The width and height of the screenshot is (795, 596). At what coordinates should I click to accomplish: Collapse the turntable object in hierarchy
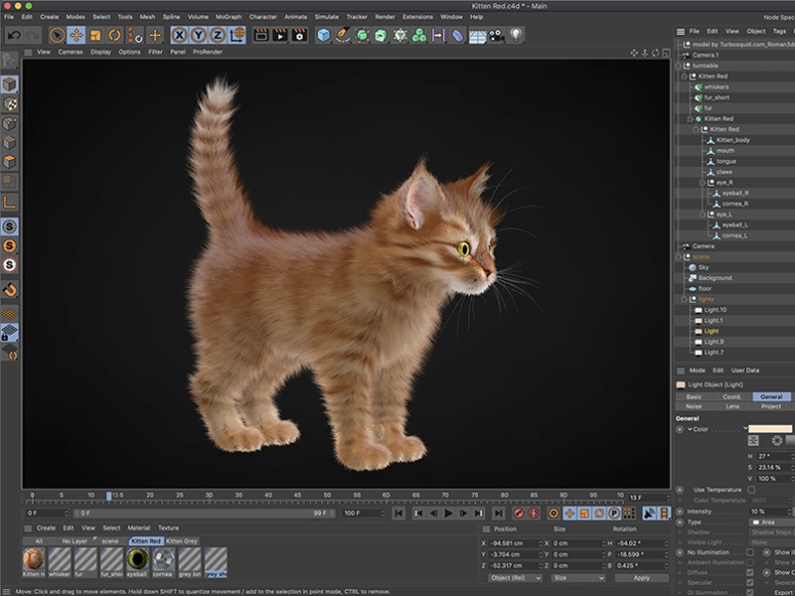[679, 66]
